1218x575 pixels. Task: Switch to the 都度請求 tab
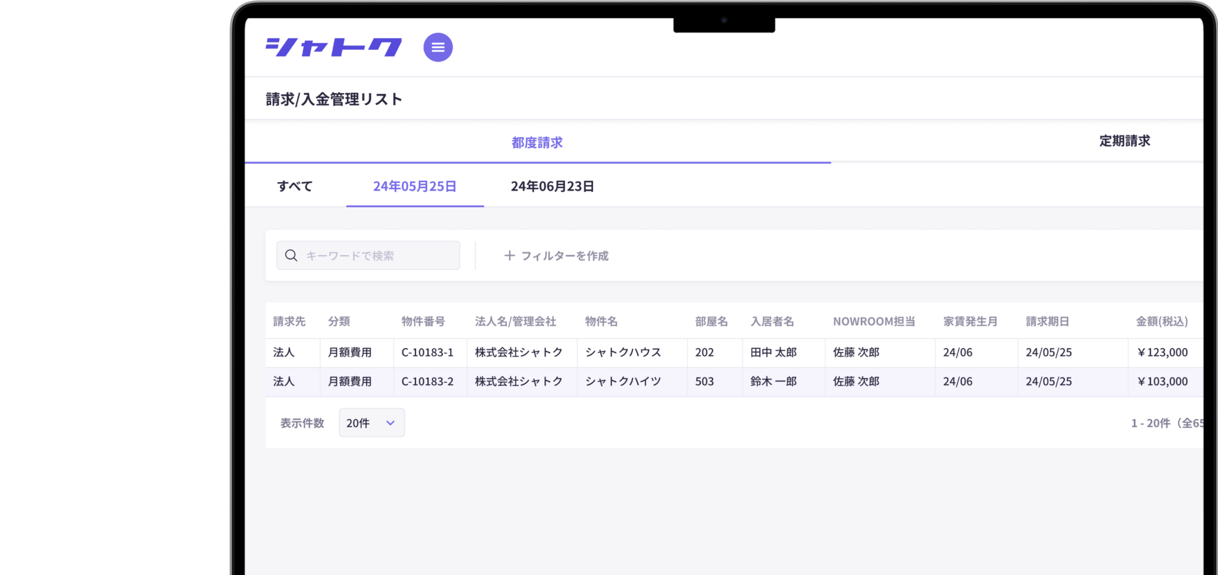[x=537, y=142]
